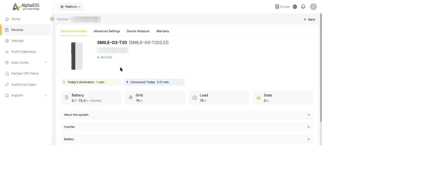Click the page vertical scrollbar

pos(321,67)
